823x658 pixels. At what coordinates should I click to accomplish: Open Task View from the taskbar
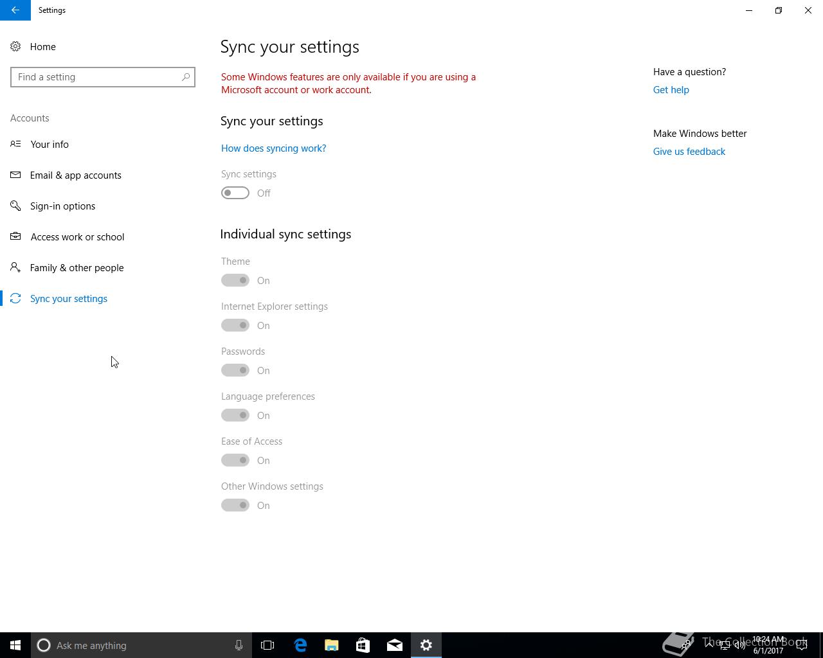(x=267, y=645)
